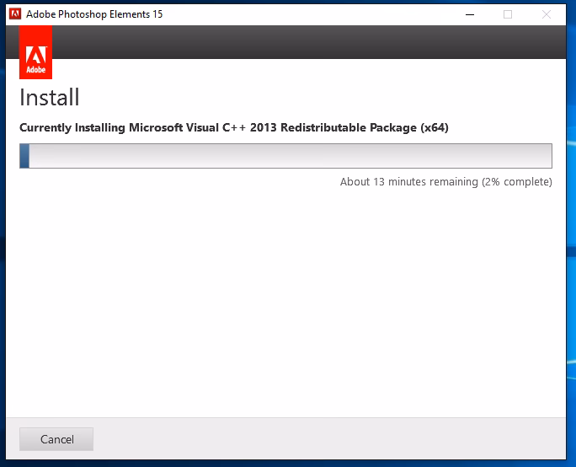The width and height of the screenshot is (576, 467).
Task: Click the "Install" heading
Action: click(50, 97)
